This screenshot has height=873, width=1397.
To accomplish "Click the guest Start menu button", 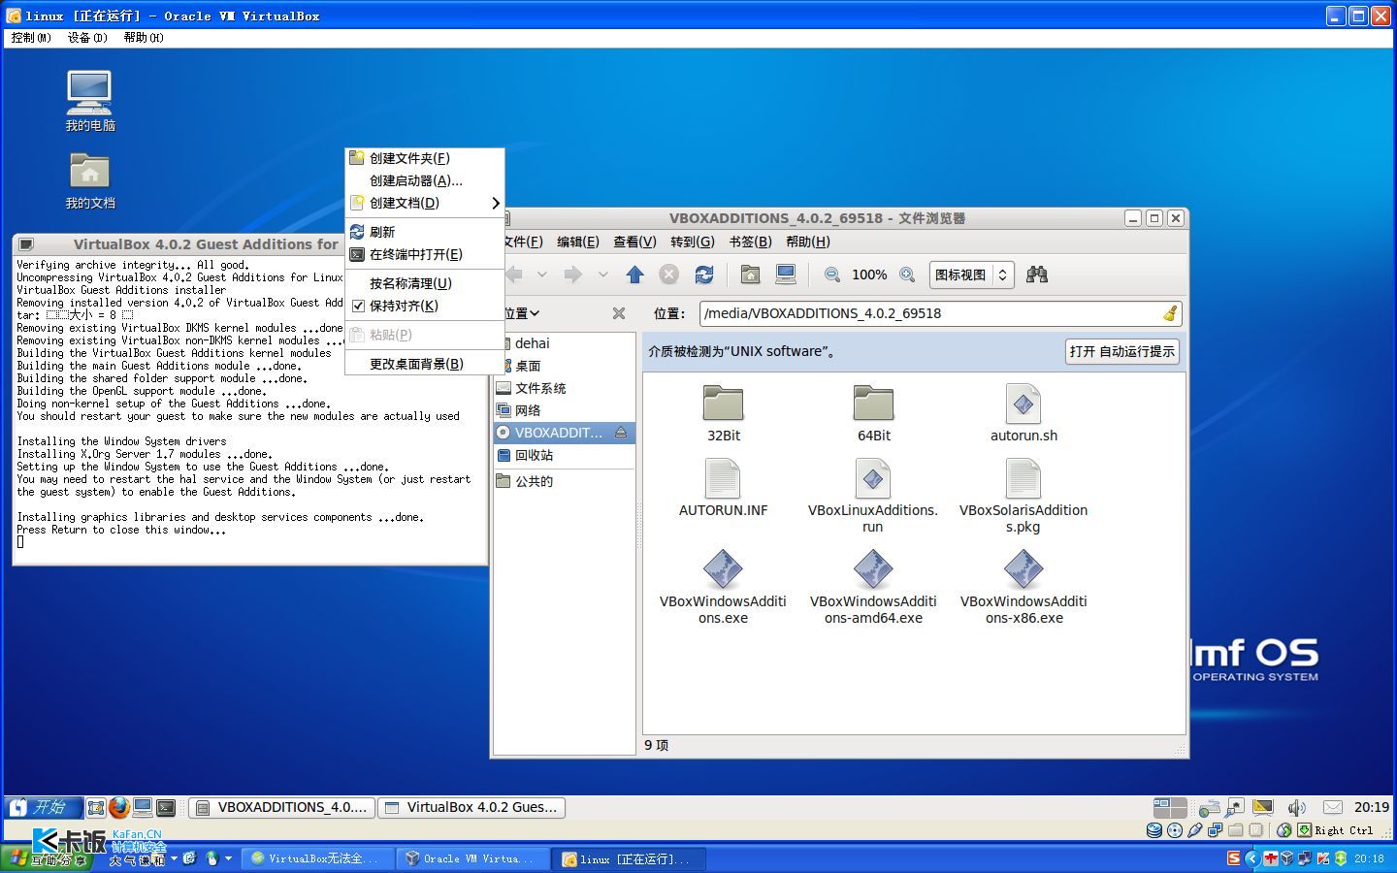I will (43, 807).
